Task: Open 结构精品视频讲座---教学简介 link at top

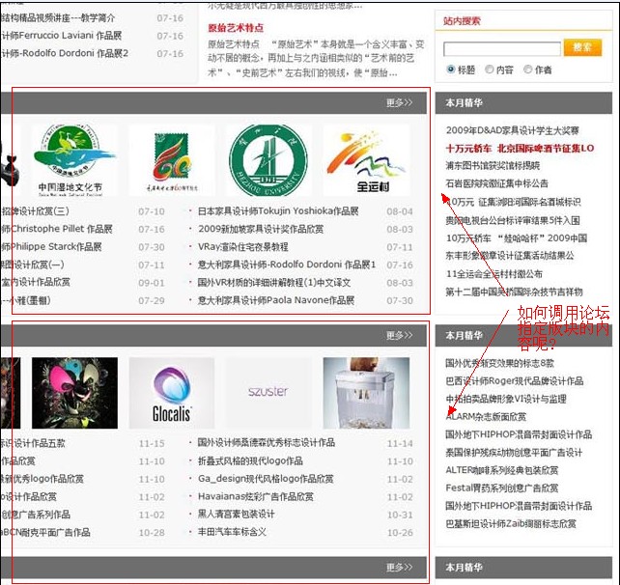Action: [58, 17]
